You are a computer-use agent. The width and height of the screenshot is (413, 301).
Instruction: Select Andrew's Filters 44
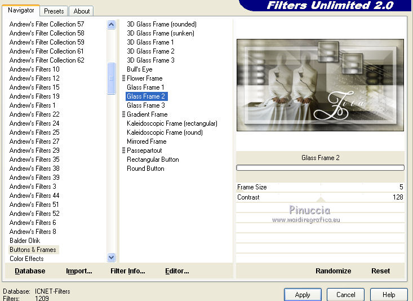click(34, 196)
